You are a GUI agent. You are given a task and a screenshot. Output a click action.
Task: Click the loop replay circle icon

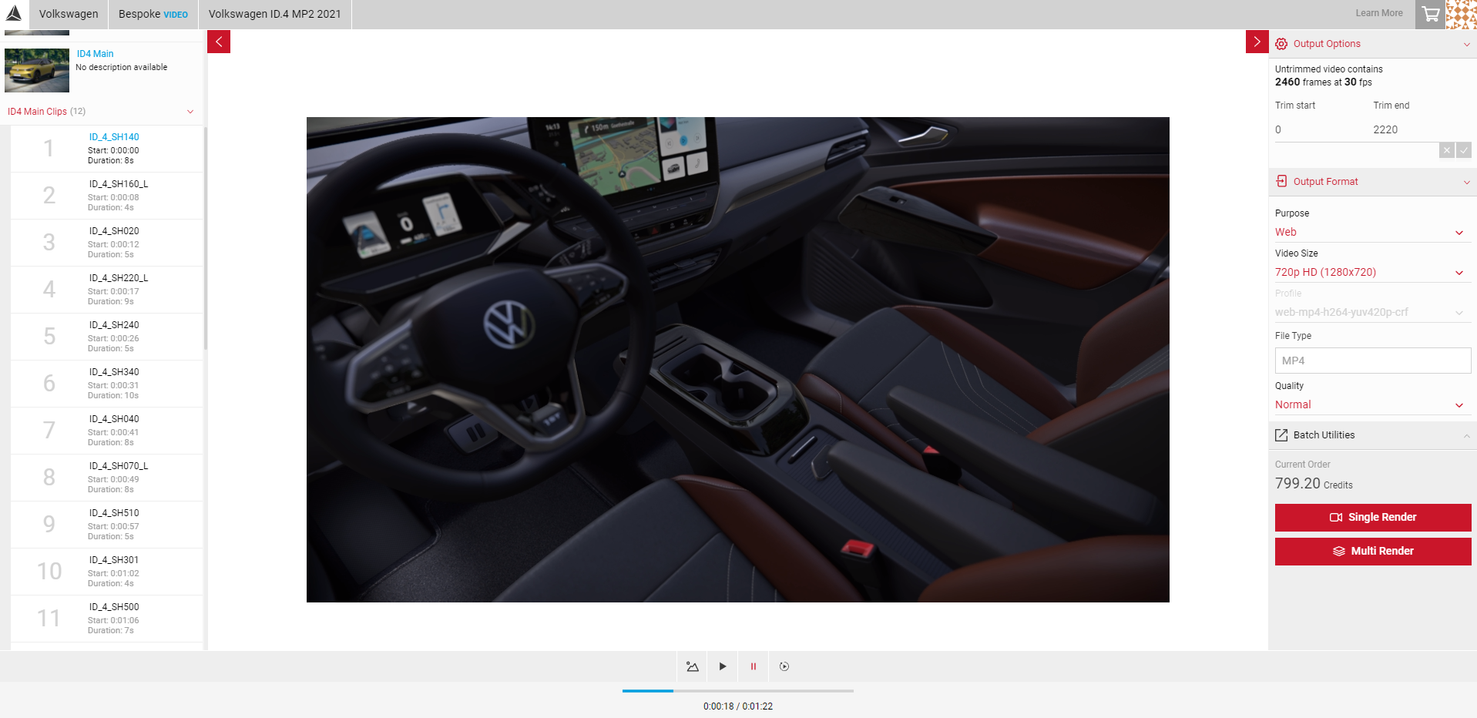pos(784,666)
